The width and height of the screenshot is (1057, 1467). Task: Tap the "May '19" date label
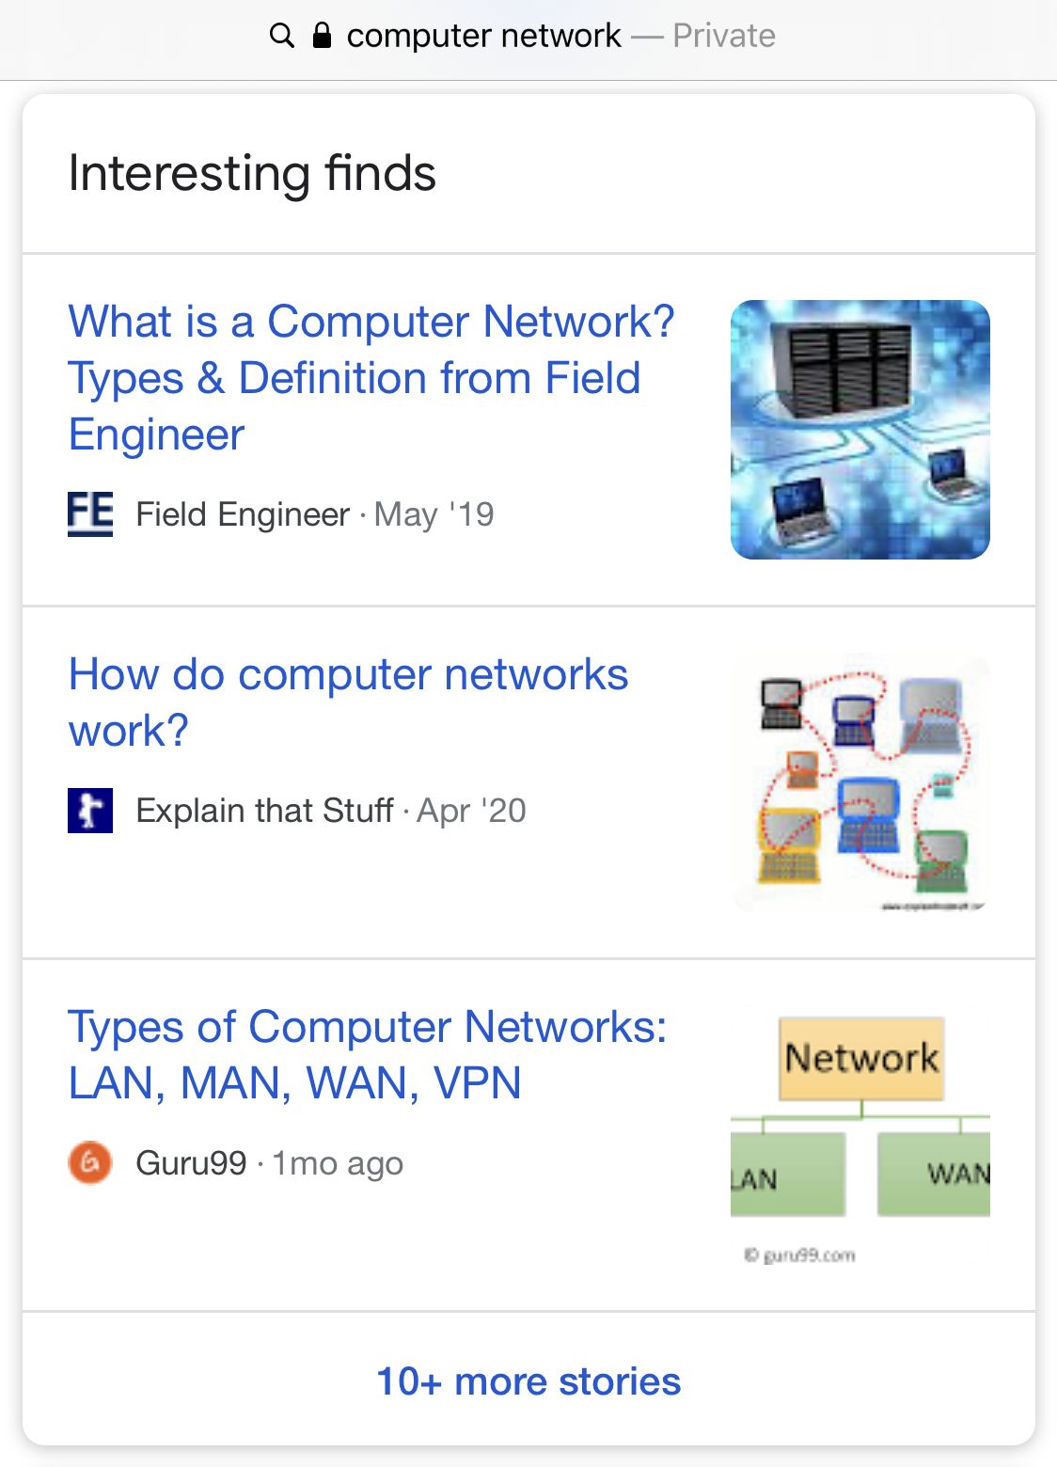tap(434, 514)
